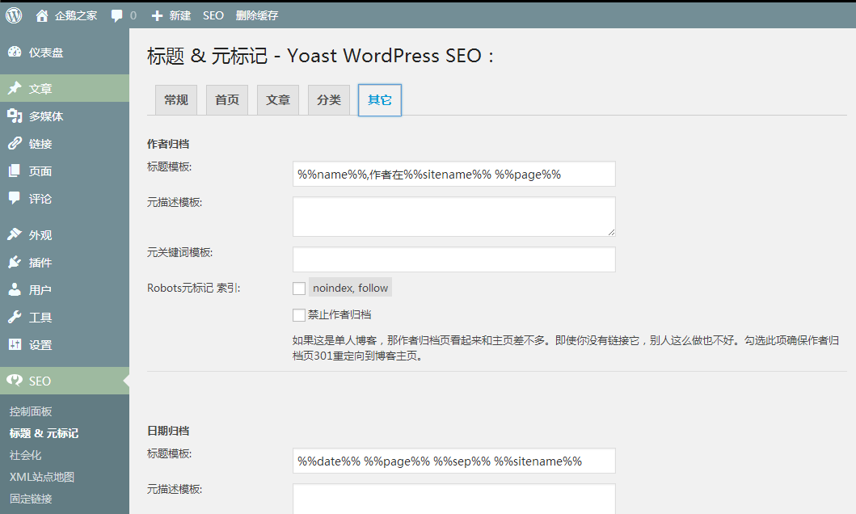Open 社会化 submenu item
Image resolution: width=856 pixels, height=514 pixels.
click(x=25, y=455)
